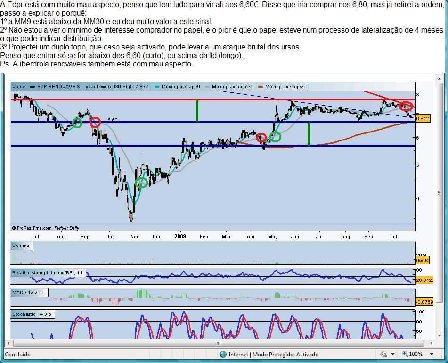Click the '60' stochastic axis label
This screenshot has width=448, height=363.
point(419,331)
